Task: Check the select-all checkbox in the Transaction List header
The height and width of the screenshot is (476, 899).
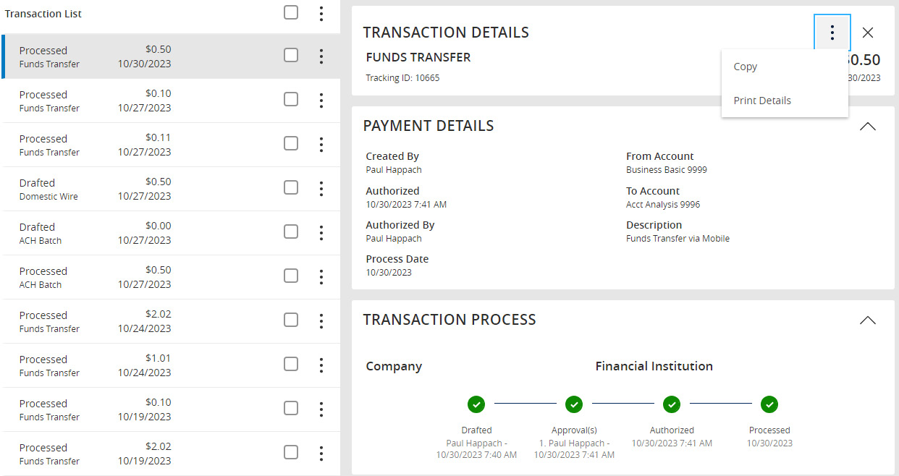Action: tap(291, 12)
